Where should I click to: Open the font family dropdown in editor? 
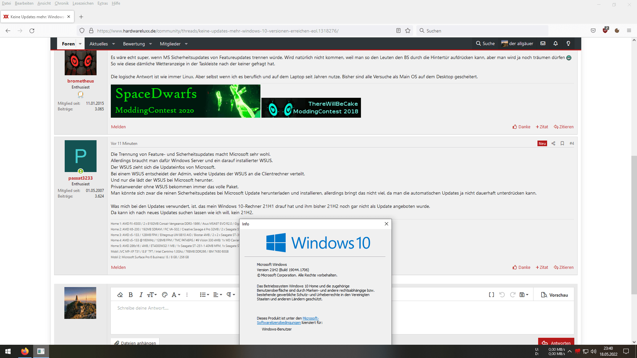coord(176,295)
